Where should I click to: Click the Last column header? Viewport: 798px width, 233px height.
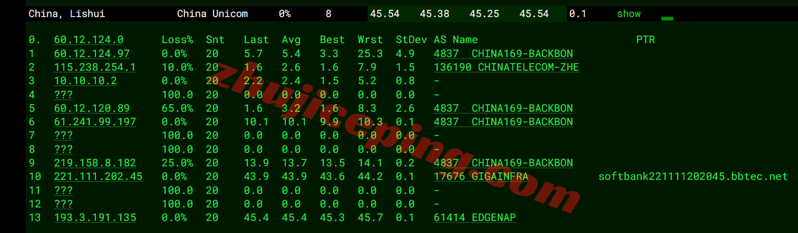(256, 40)
